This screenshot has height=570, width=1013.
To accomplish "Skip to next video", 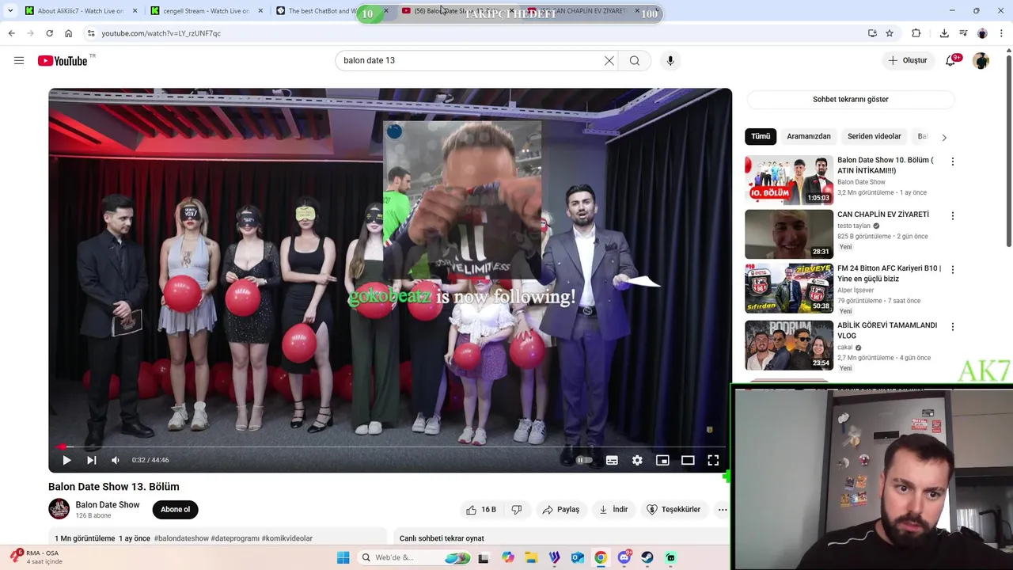I will 92,460.
